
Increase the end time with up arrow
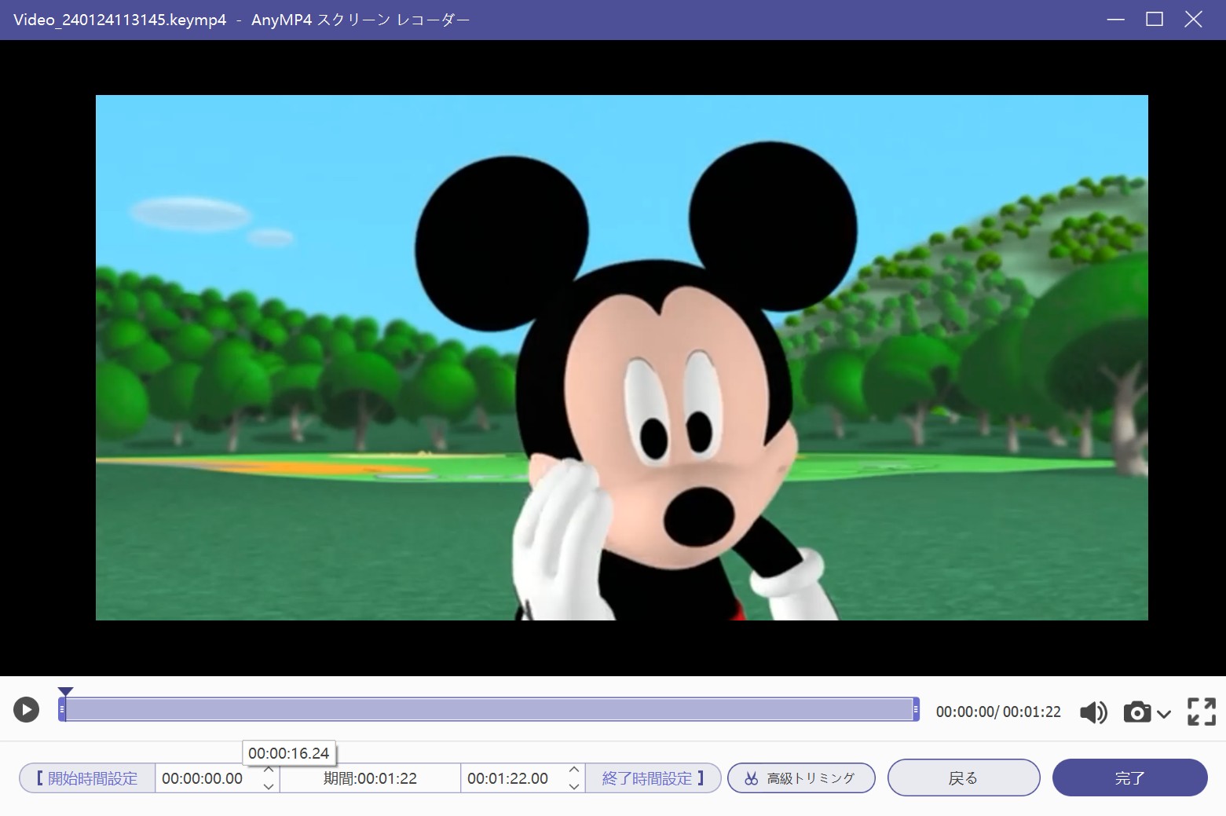(574, 770)
